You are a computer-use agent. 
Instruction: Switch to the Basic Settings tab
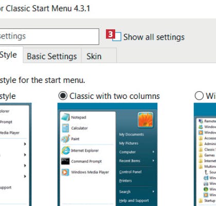coord(52,56)
